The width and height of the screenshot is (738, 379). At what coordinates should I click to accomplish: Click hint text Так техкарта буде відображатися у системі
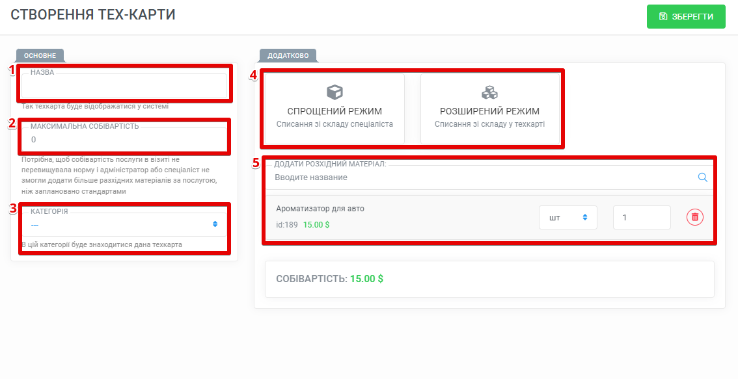pos(95,106)
